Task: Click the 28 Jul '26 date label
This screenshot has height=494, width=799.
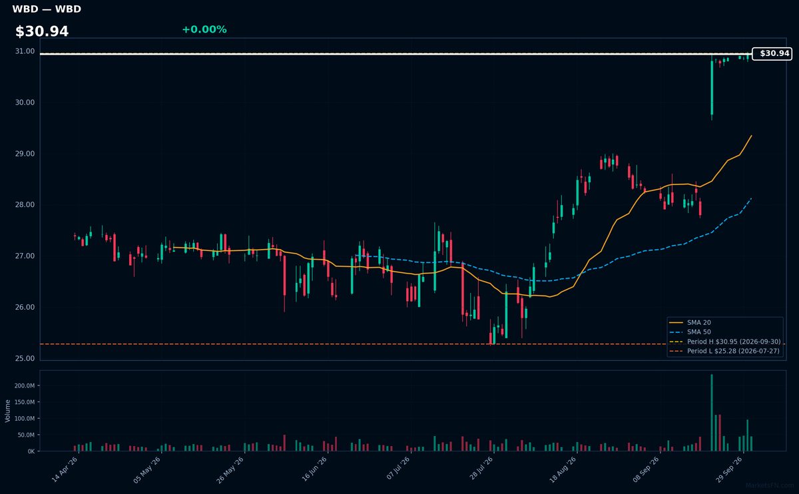Action: [479, 470]
